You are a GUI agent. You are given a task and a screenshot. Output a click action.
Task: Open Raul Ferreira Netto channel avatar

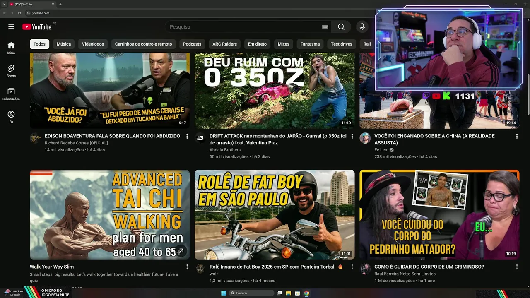click(x=365, y=269)
